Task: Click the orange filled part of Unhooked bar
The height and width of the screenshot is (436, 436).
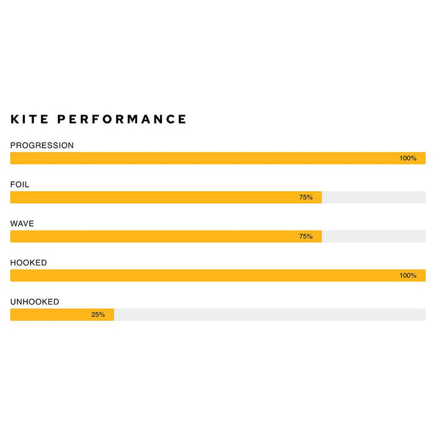Action: [50, 315]
